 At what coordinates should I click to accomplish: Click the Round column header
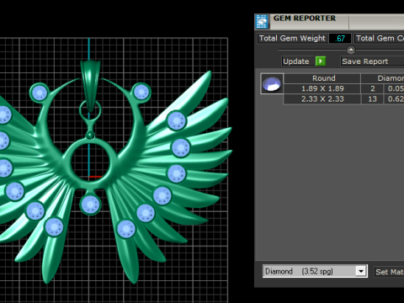(322, 78)
